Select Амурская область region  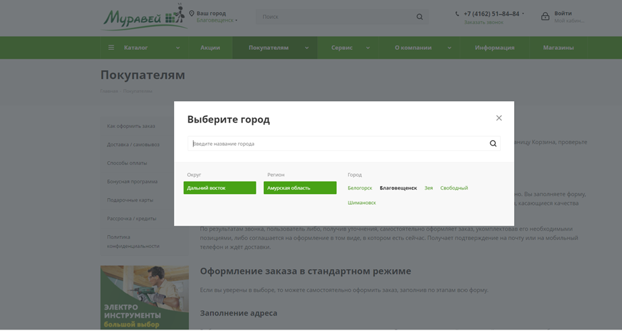point(300,188)
